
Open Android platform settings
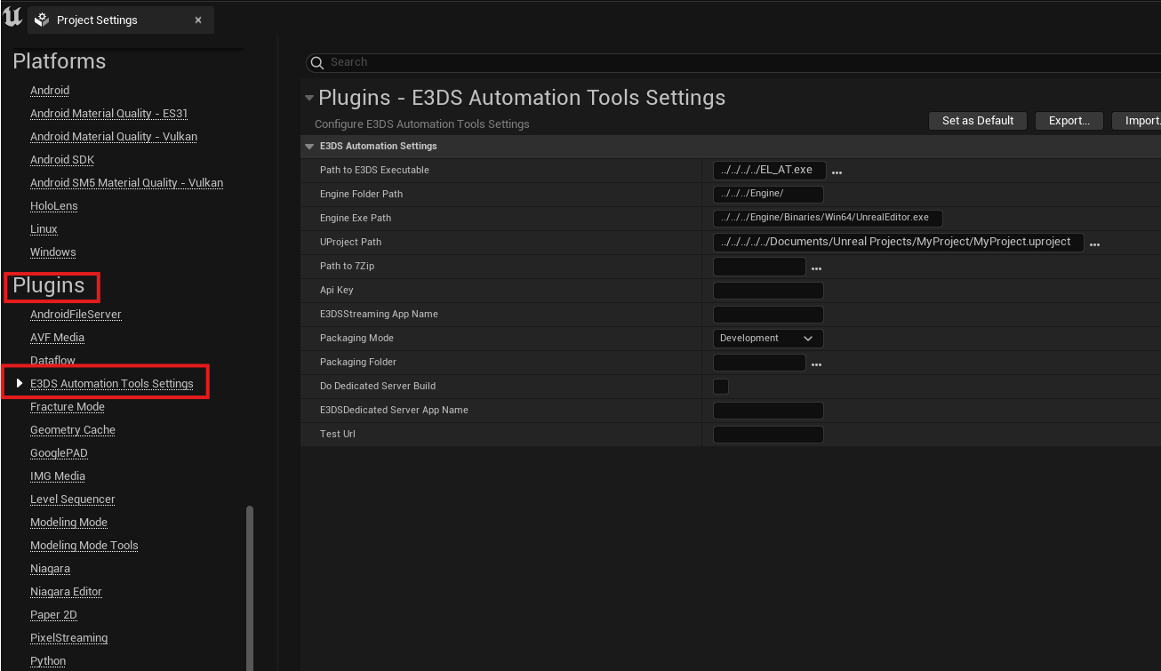pos(50,91)
